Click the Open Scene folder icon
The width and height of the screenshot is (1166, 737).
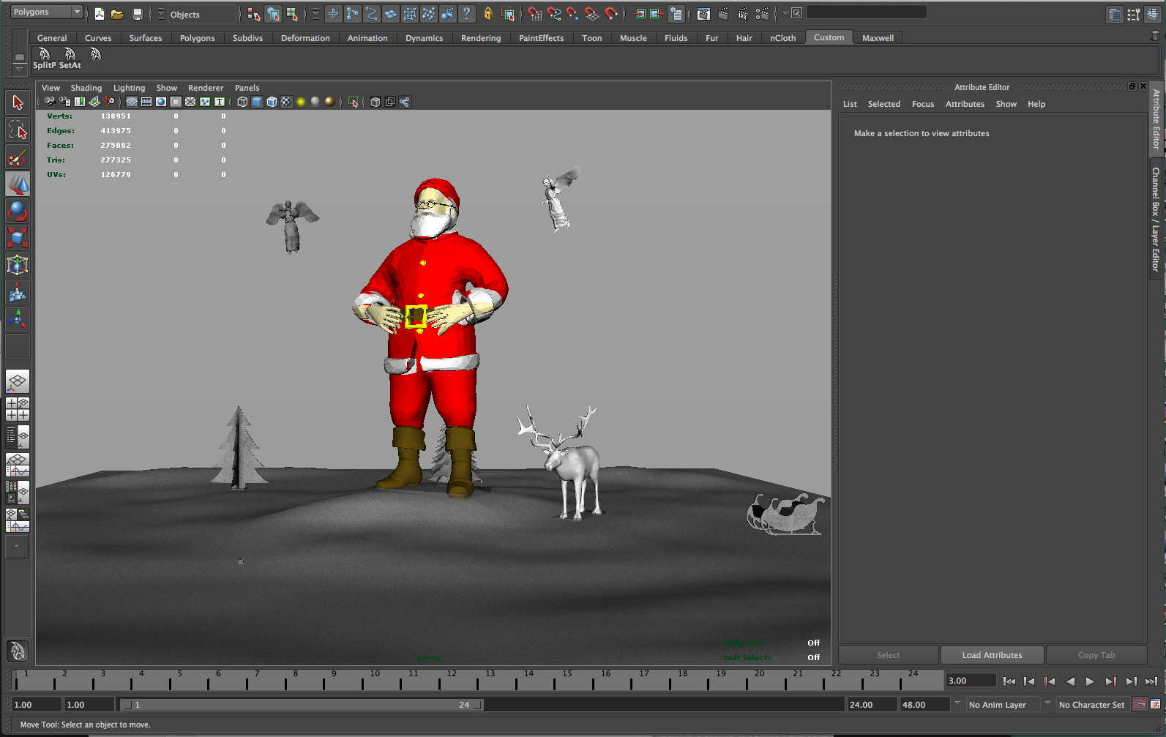click(117, 14)
